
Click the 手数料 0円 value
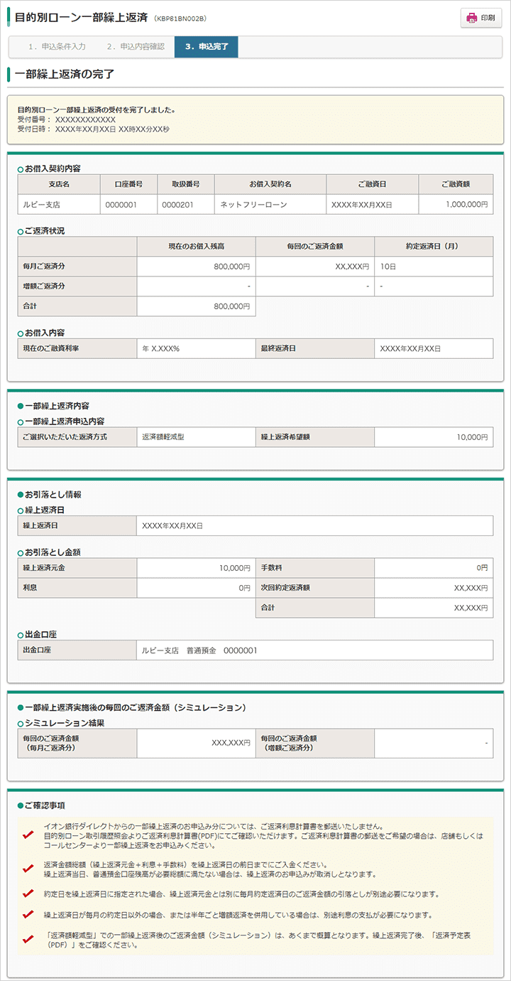coord(434,568)
